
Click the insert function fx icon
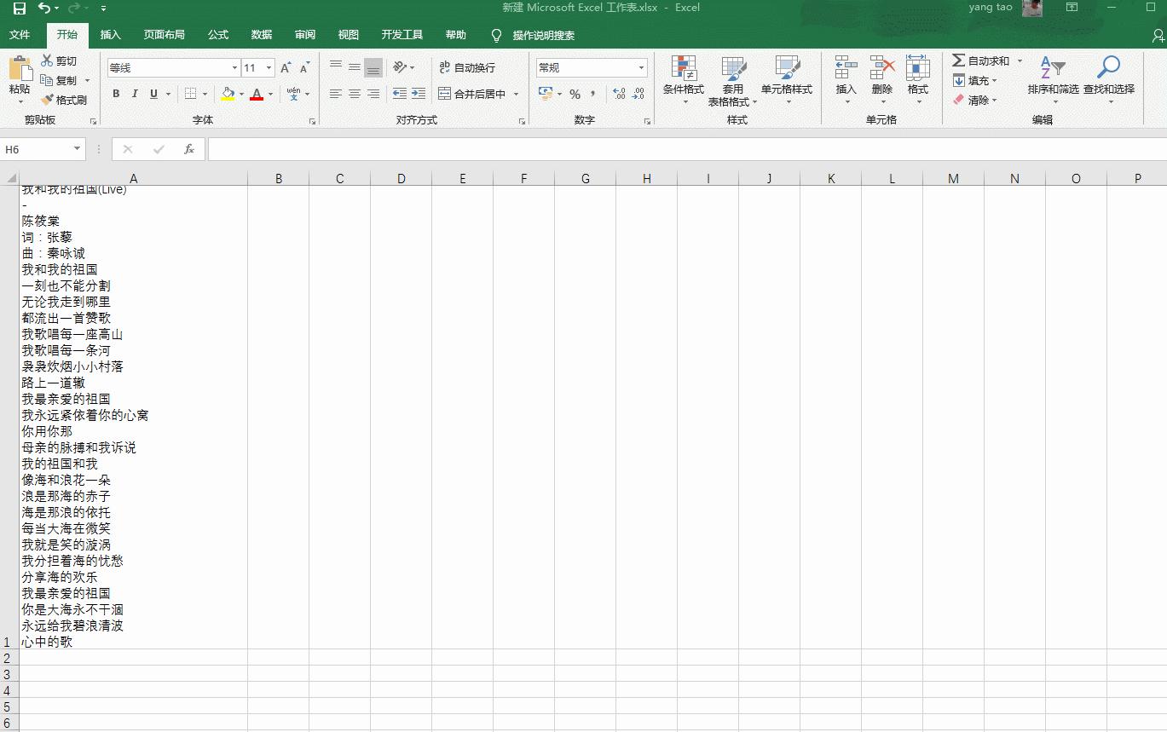[189, 149]
